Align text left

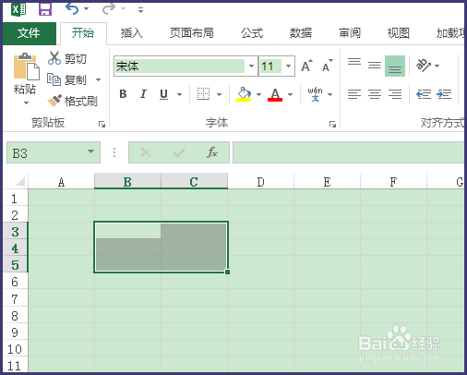click(354, 94)
